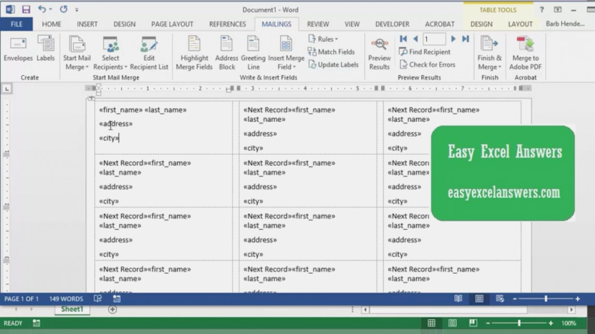The width and height of the screenshot is (595, 334).
Task: Open the Insert Merge Field dropdown
Action: click(x=286, y=53)
